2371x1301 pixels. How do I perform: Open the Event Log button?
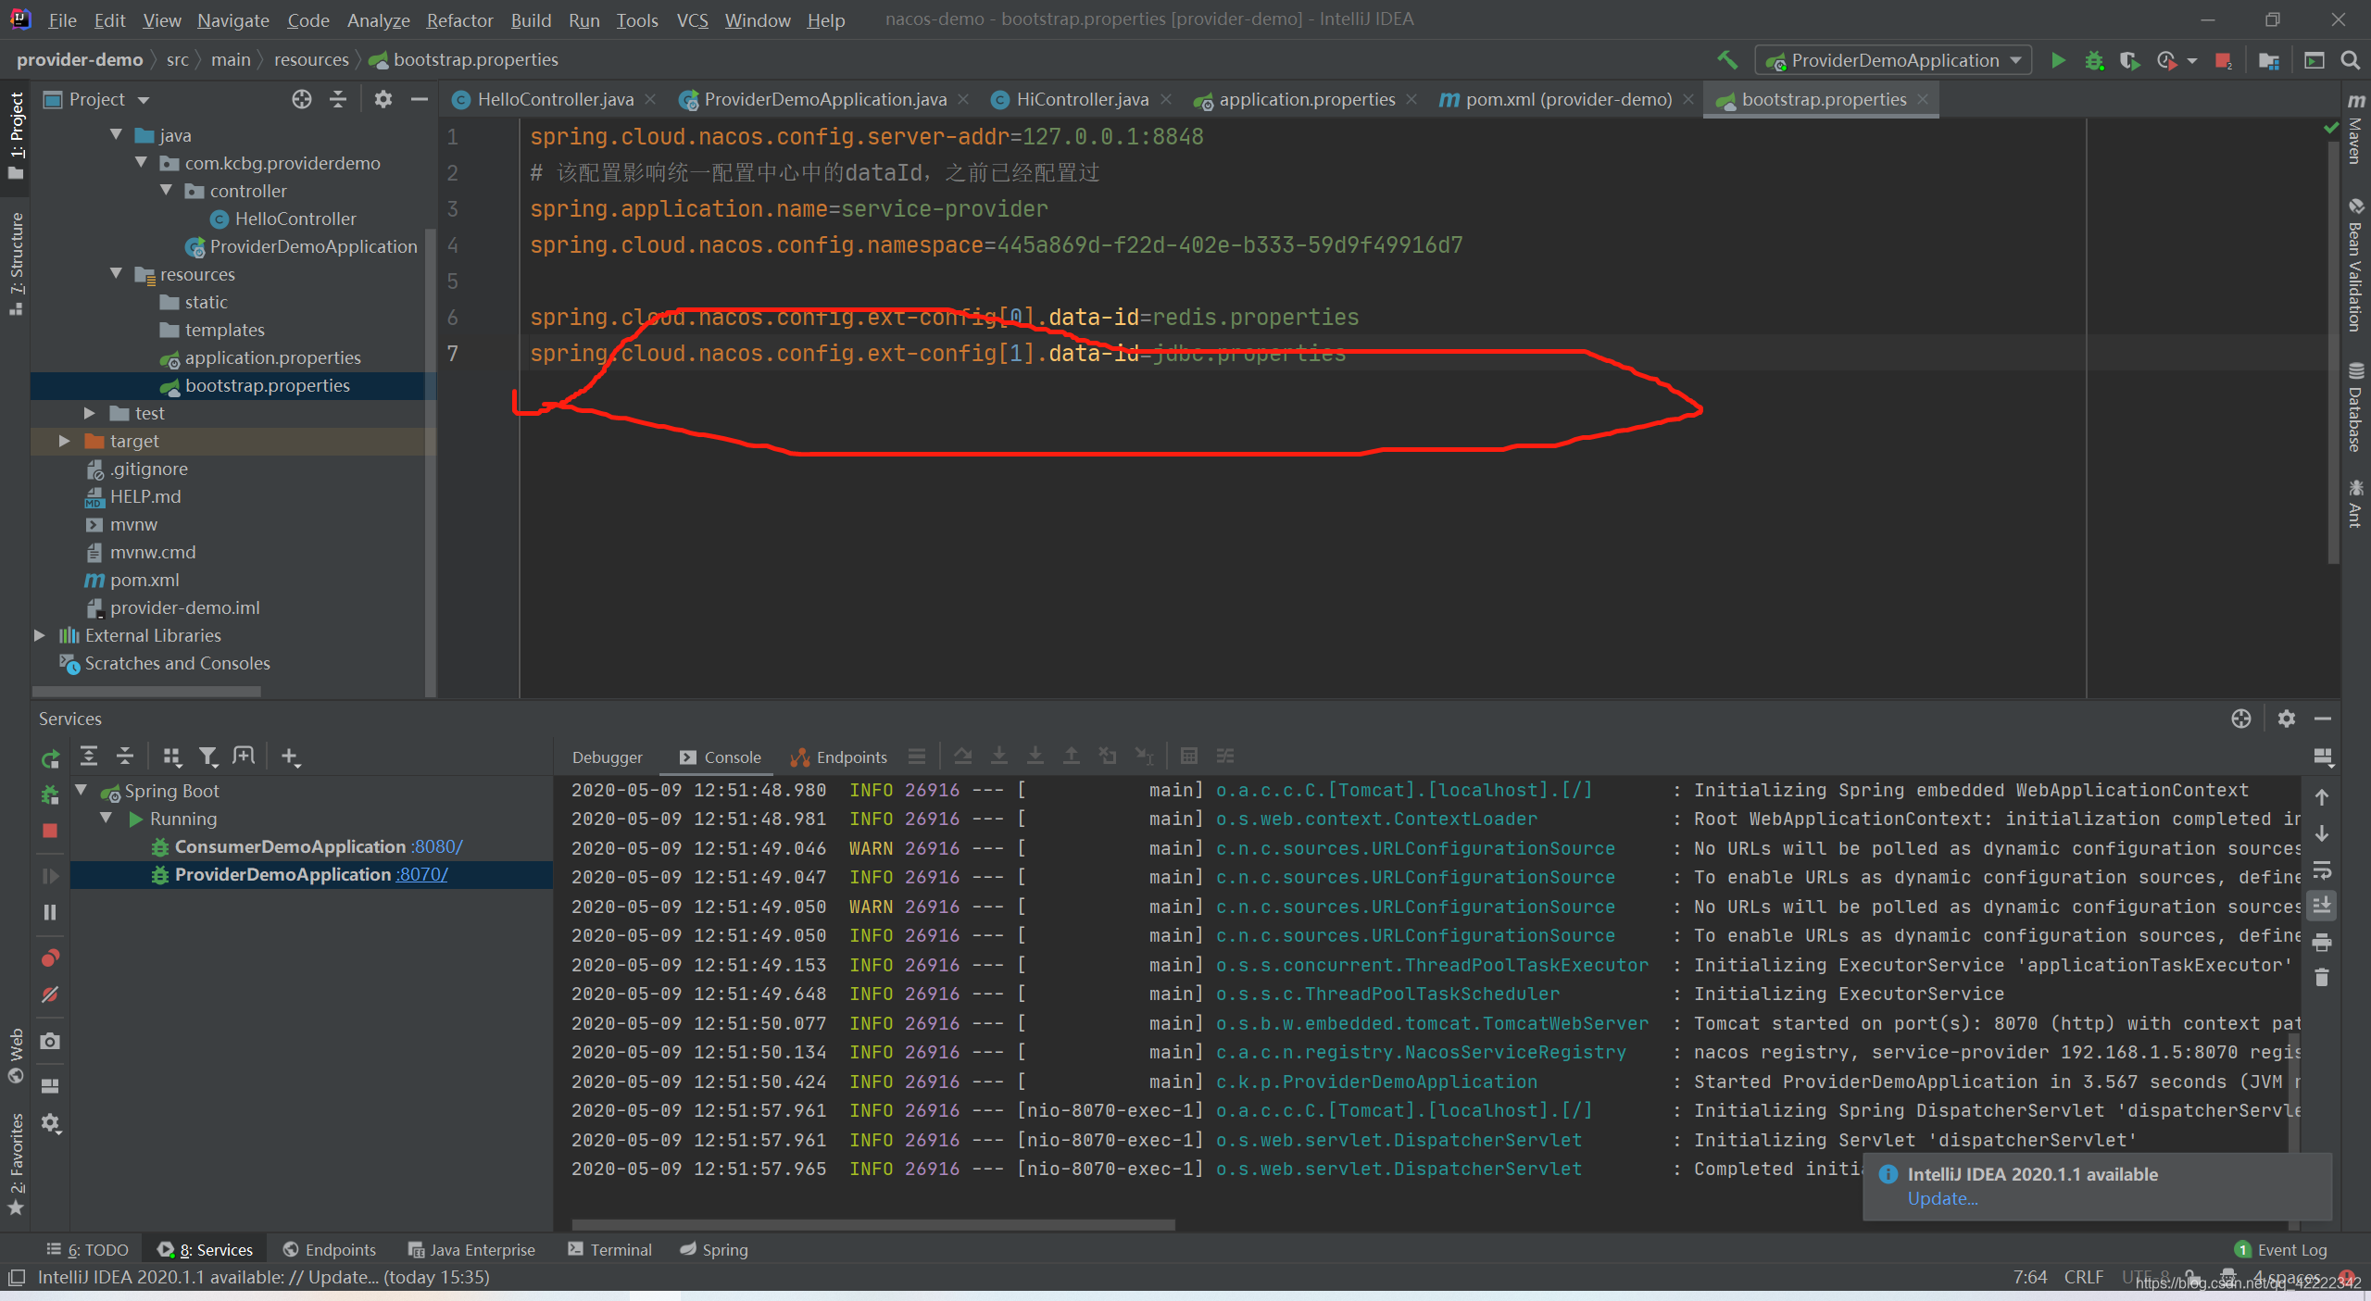[x=2280, y=1250]
